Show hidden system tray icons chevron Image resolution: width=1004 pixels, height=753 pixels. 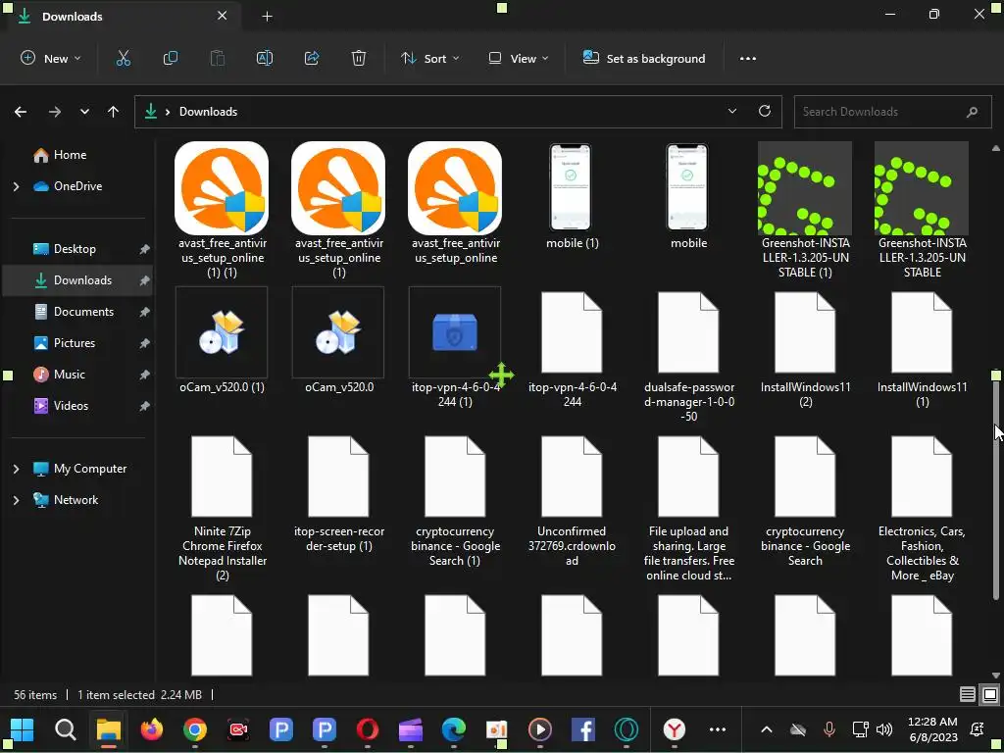point(767,729)
